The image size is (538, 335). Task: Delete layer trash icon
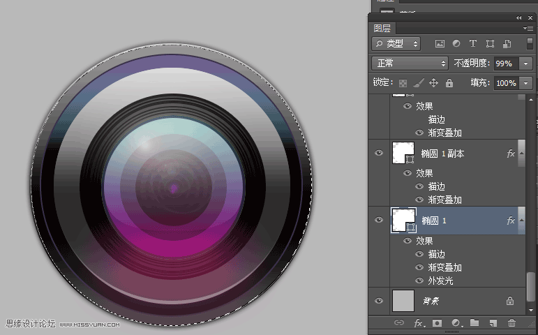[x=511, y=323]
